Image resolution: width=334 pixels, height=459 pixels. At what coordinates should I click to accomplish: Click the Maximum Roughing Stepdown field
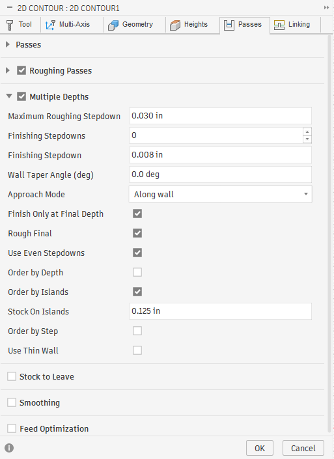221,116
